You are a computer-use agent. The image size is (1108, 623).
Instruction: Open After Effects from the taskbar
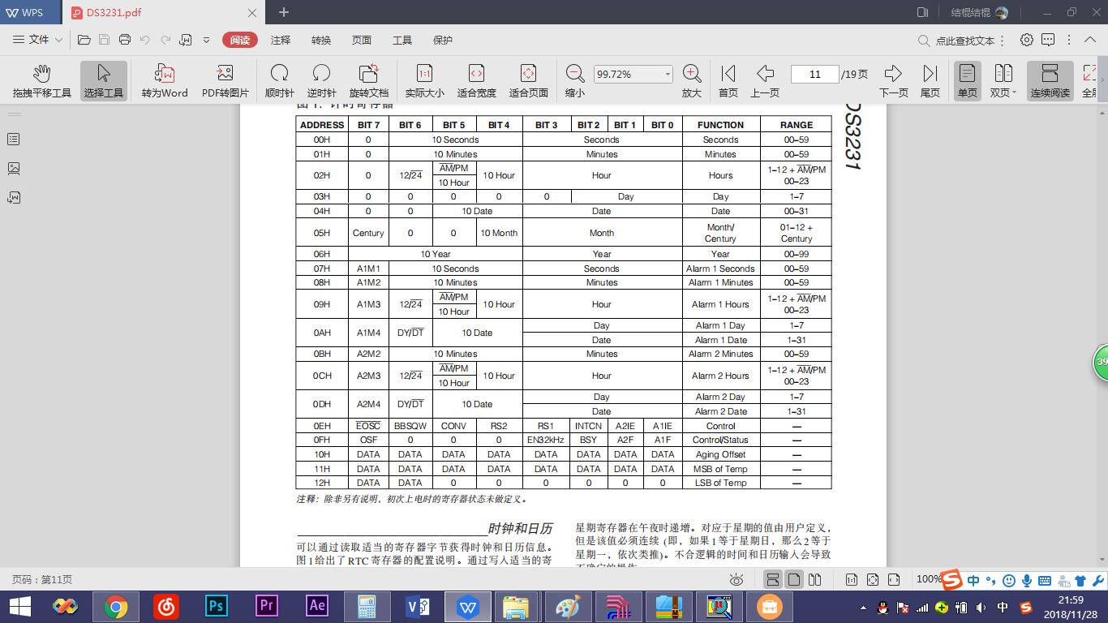tap(316, 607)
